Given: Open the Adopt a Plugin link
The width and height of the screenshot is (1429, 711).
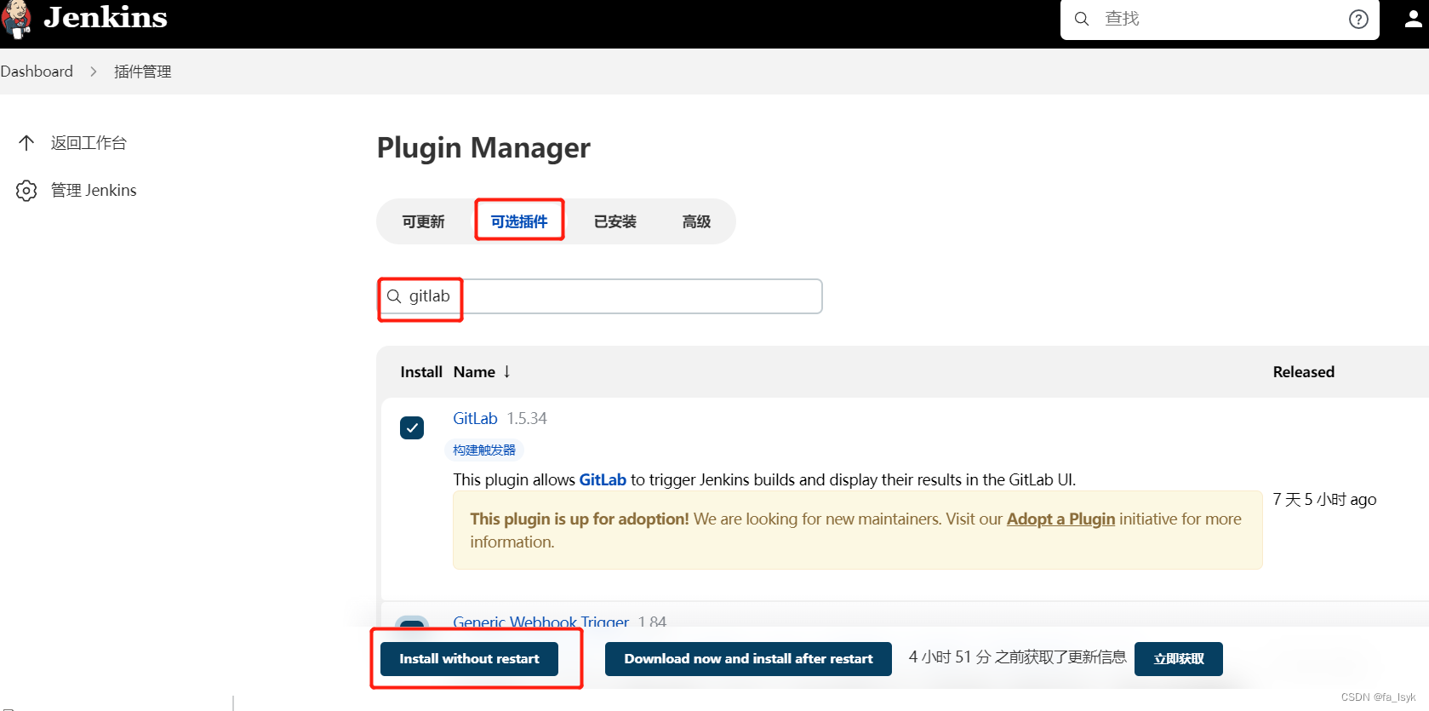Looking at the screenshot, I should (1060, 519).
